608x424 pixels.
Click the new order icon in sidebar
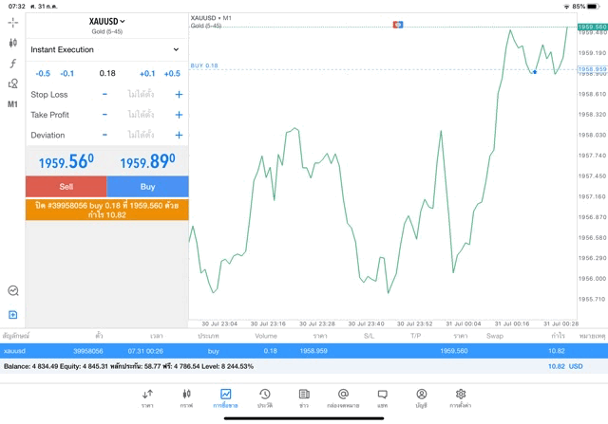point(12,314)
